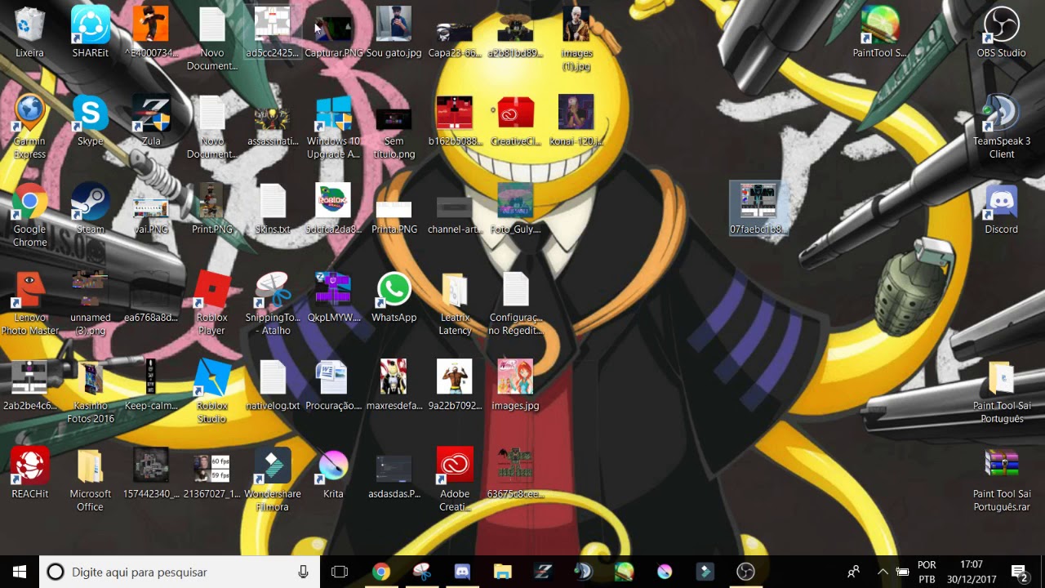The width and height of the screenshot is (1045, 588).
Task: Launch OBS Studio desktop shortcut
Action: click(x=1001, y=33)
